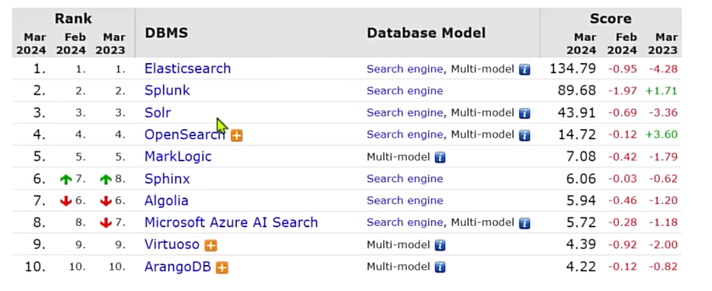
Task: Open the Microsoft Azure AI Search link
Action: point(231,222)
